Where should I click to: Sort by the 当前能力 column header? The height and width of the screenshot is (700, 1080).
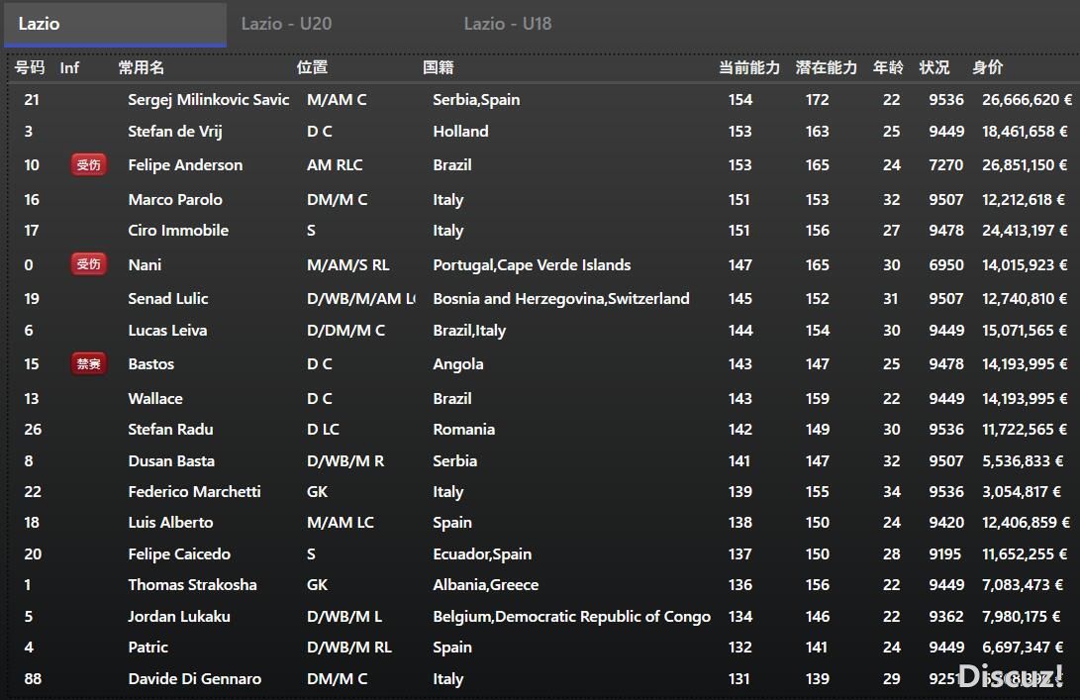(x=749, y=67)
